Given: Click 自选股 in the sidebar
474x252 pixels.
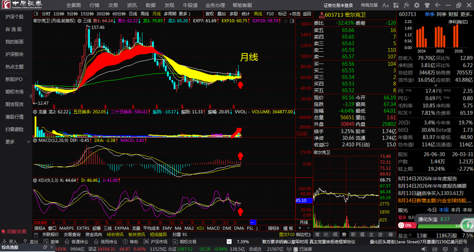Looking at the screenshot, I should coord(14,29).
